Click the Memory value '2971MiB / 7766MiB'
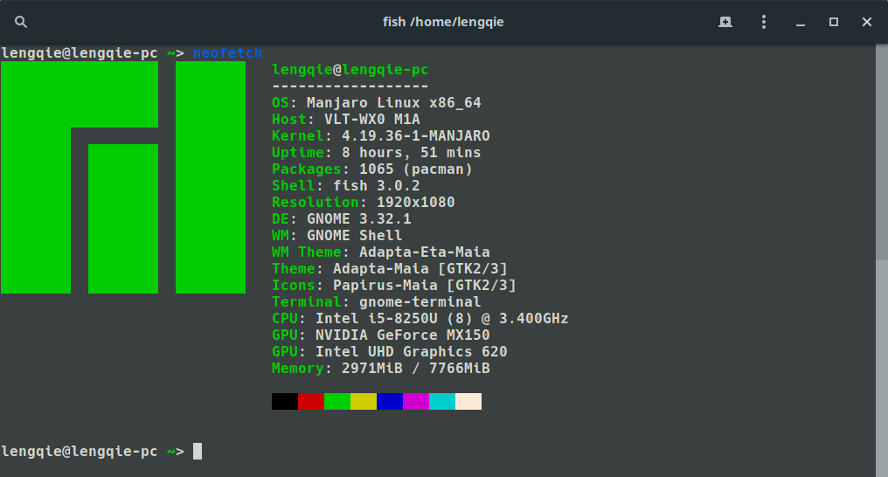Viewport: 888px width, 477px height. point(416,369)
